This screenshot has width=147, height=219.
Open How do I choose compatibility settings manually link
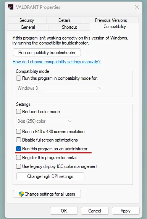[57, 62]
